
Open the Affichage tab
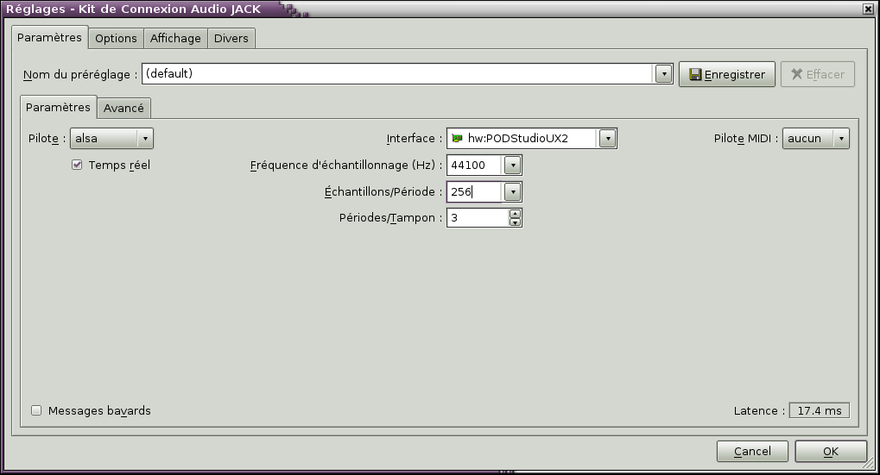point(175,39)
